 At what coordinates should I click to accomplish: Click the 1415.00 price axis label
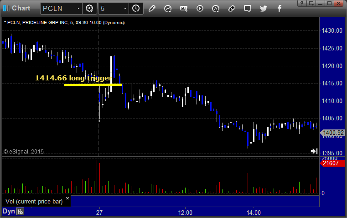click(332, 83)
